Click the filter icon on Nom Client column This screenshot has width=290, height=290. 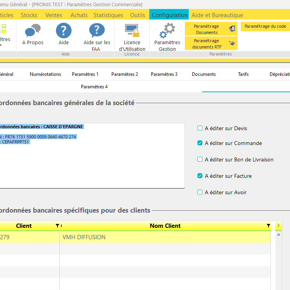[269, 226]
